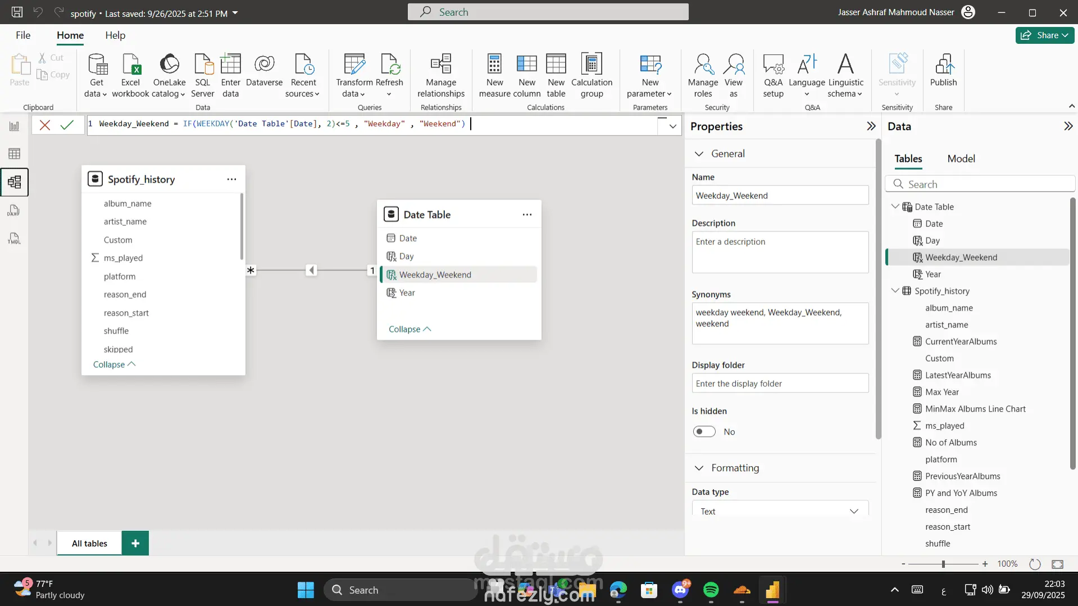Viewport: 1078px width, 606px height.
Task: Expand the formula bar with chevron
Action: pos(672,126)
